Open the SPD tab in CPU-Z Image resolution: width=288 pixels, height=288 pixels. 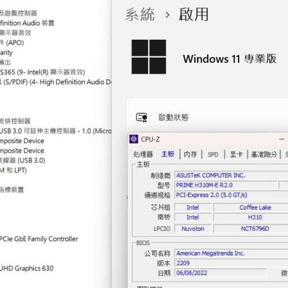coord(213,154)
